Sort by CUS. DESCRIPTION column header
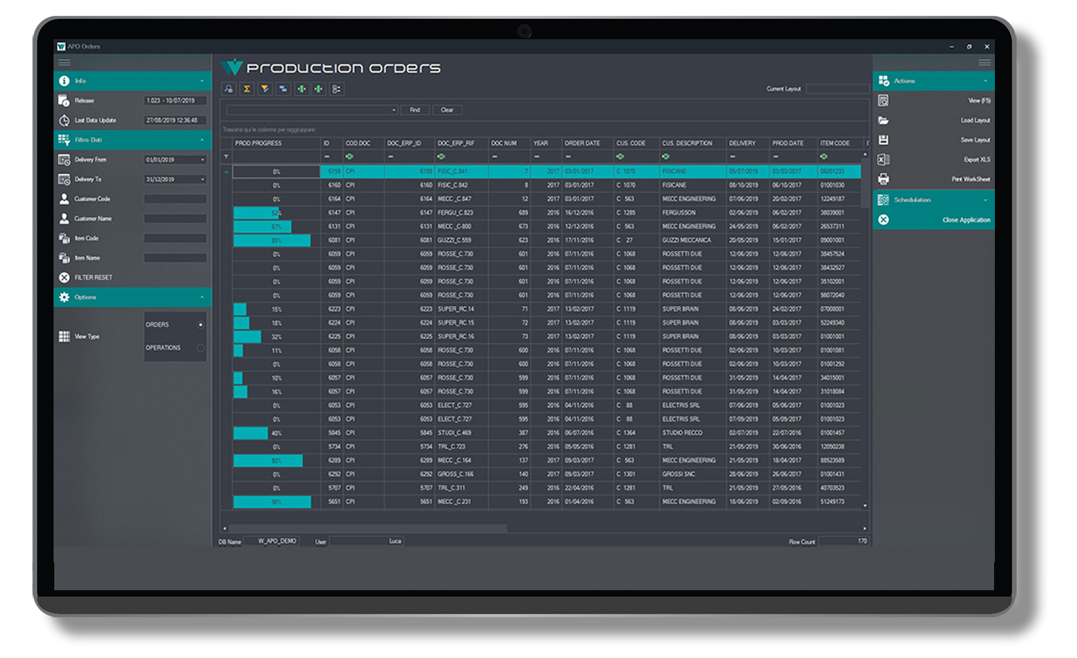The width and height of the screenshot is (1077, 658). [x=692, y=143]
